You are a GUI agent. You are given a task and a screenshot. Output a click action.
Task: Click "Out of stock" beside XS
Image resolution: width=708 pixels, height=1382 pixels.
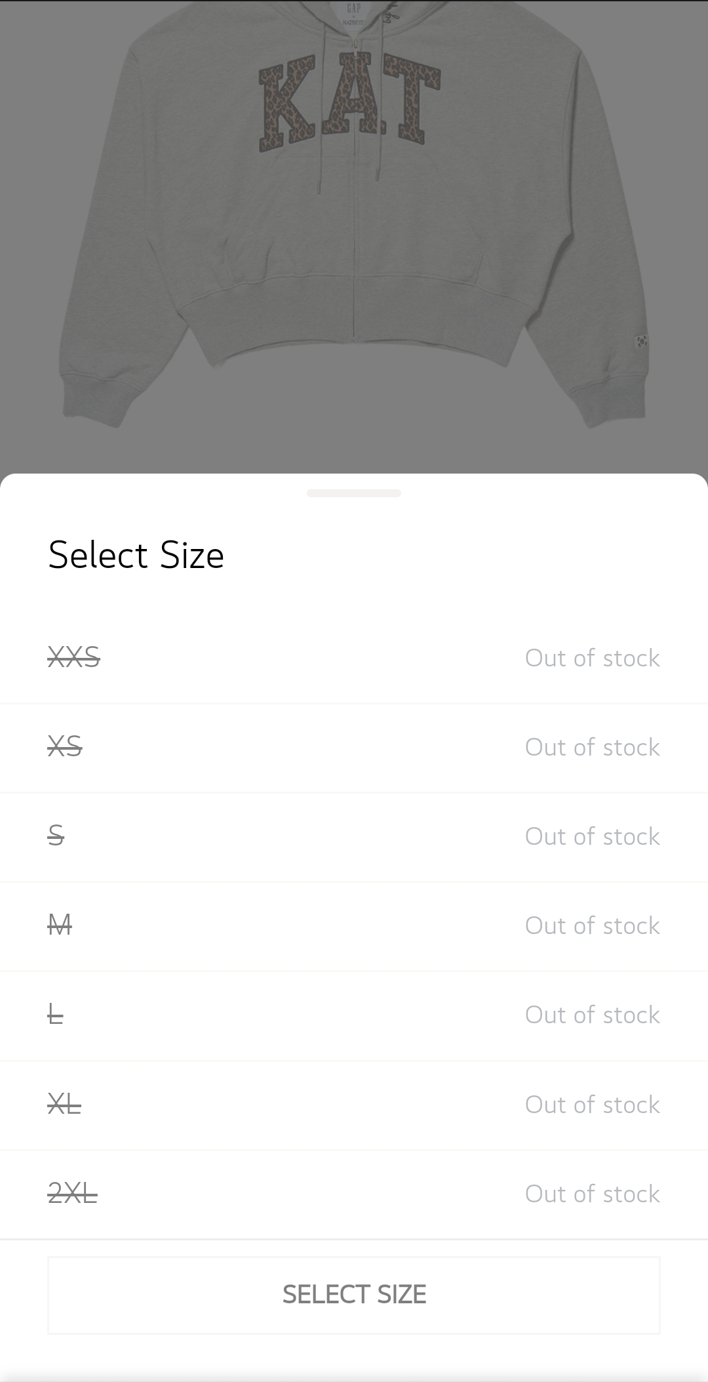(592, 747)
